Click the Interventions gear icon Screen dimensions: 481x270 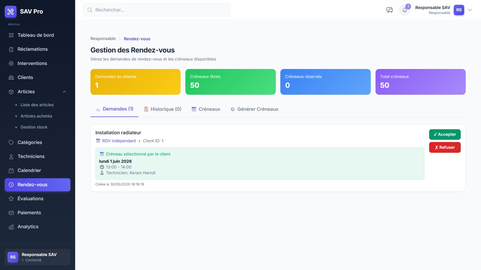coord(11,63)
